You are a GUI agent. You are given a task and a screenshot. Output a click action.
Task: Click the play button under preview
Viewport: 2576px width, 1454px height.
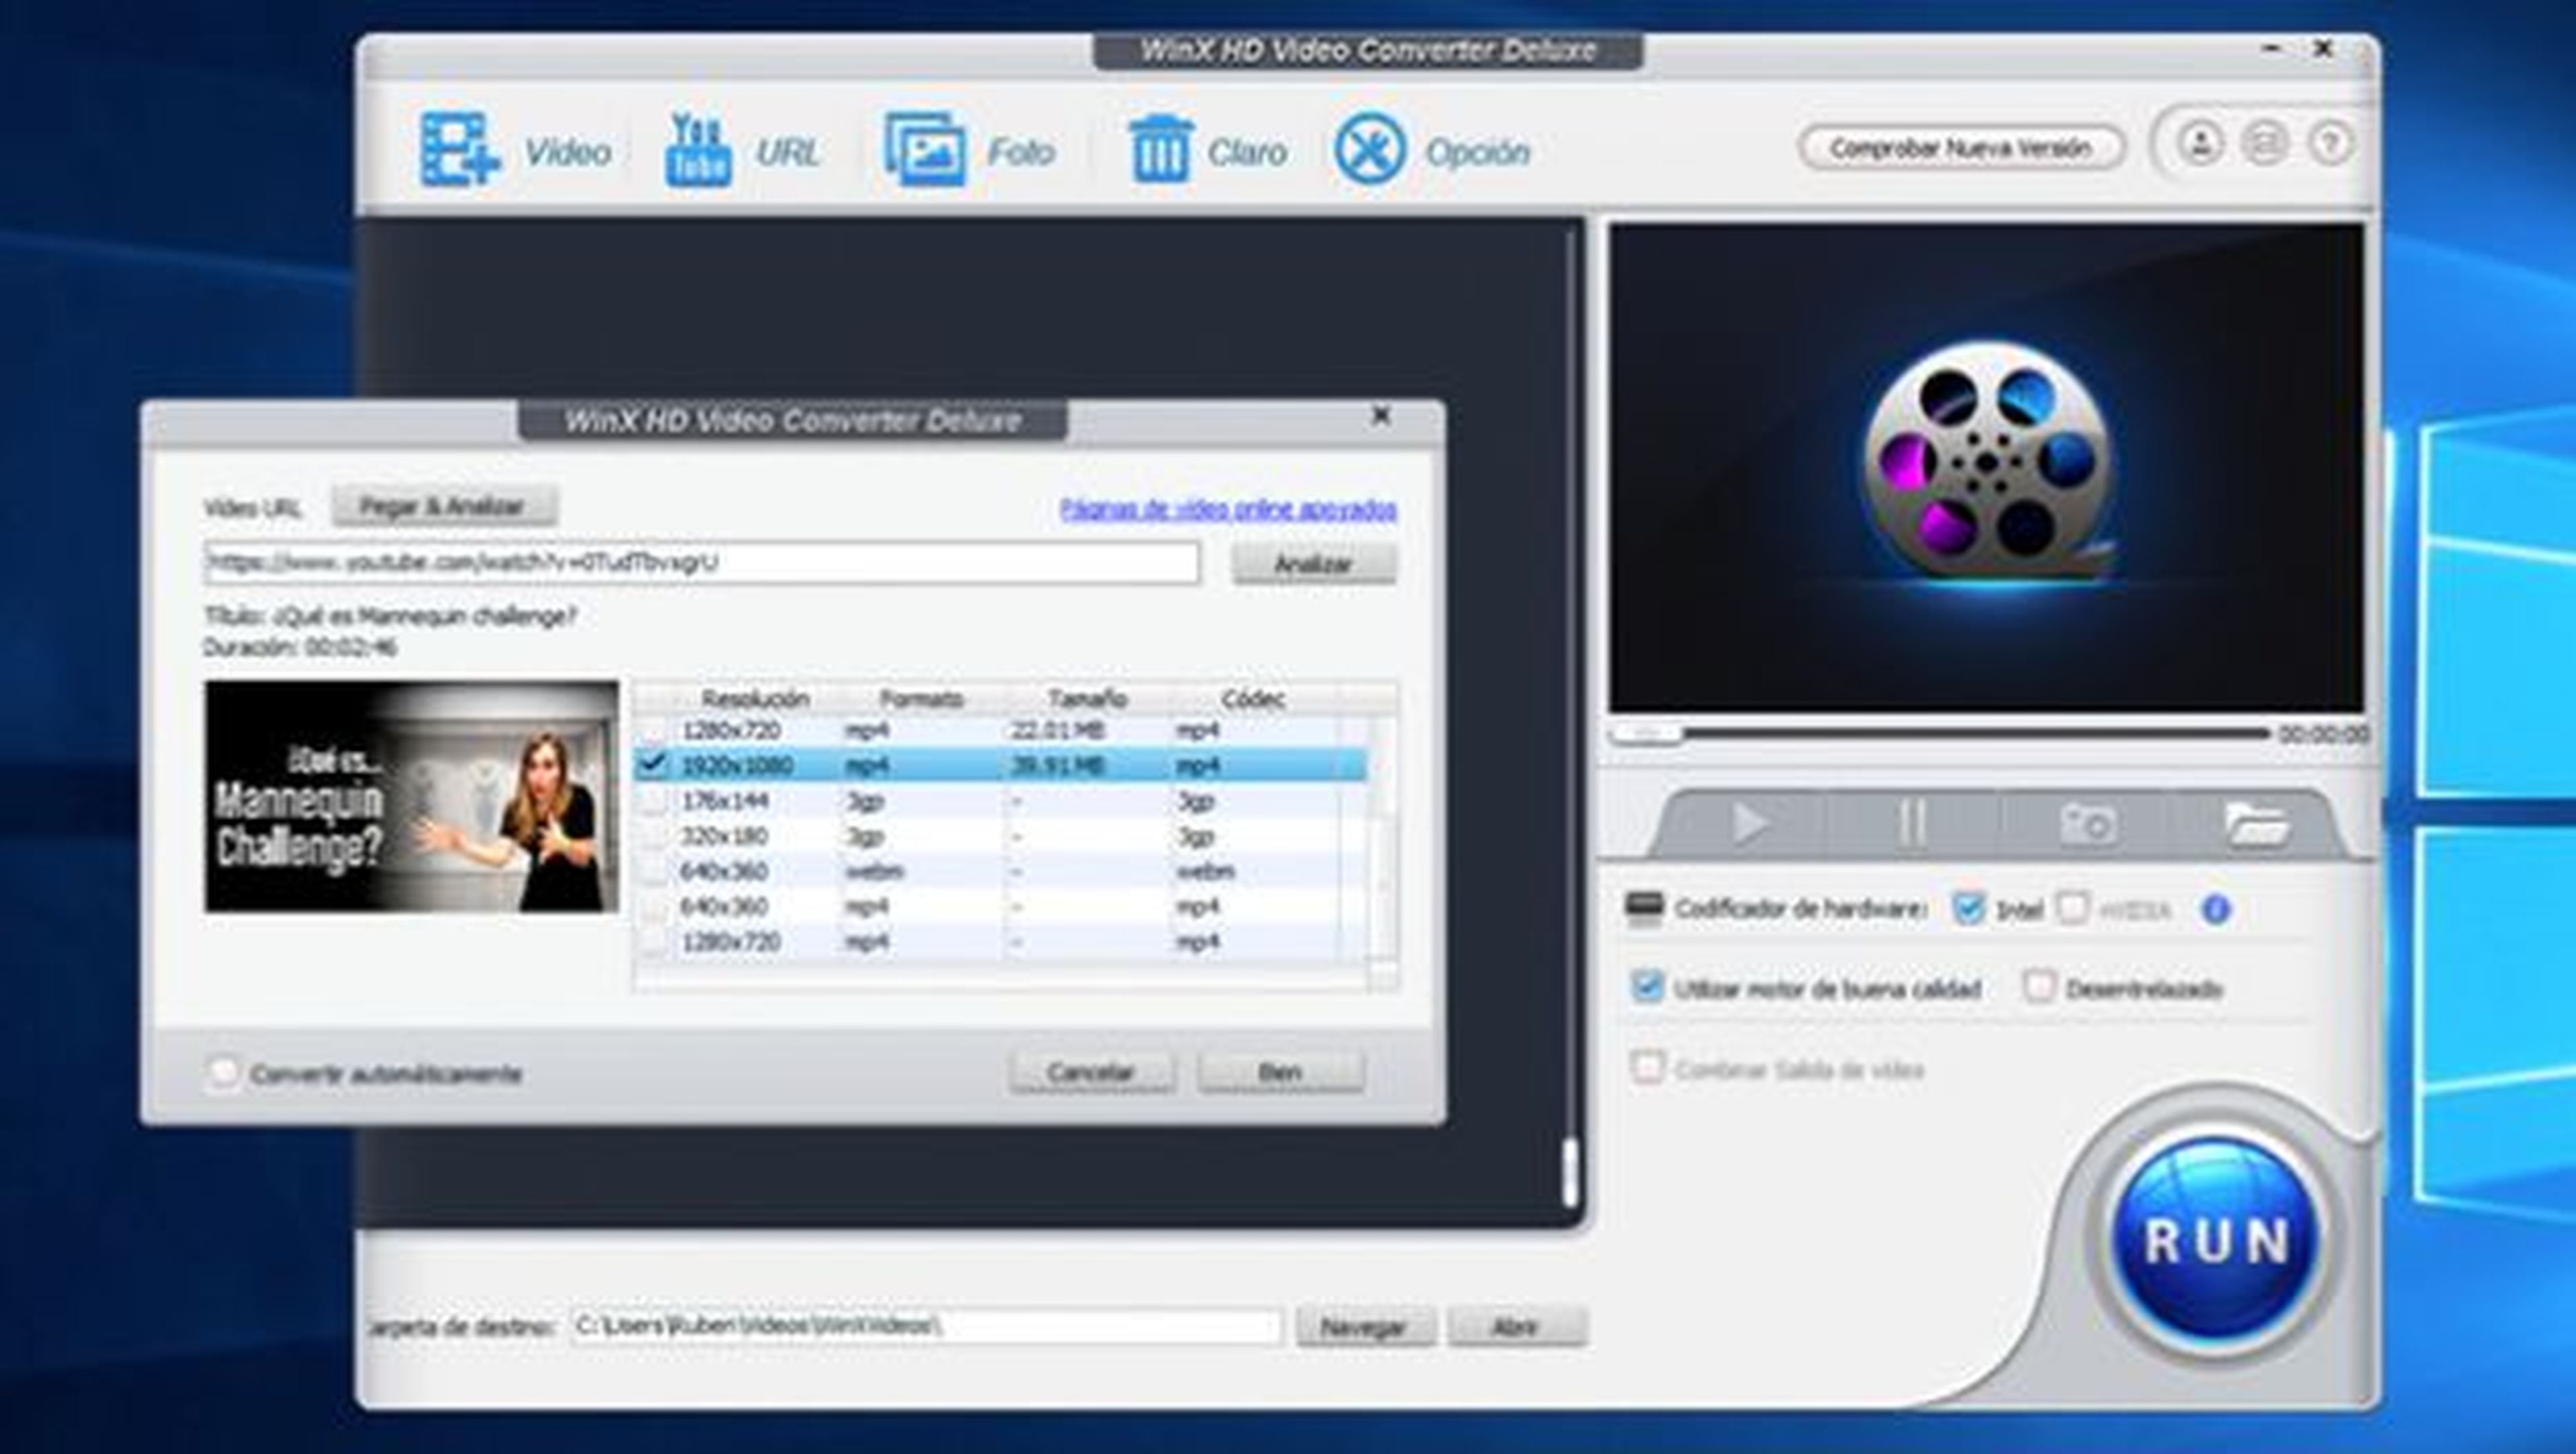[1750, 824]
